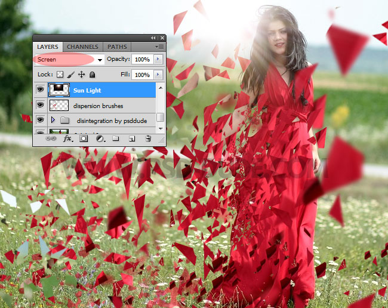The height and width of the screenshot is (308, 388).
Task: Open the Screen blend mode dropdown
Action: pos(69,60)
